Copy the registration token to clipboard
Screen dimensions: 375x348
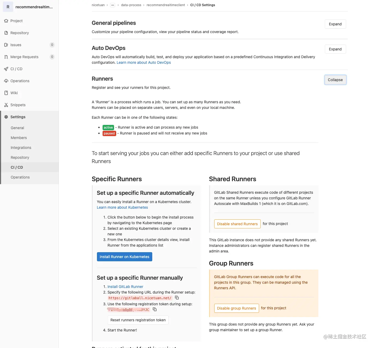(155, 309)
